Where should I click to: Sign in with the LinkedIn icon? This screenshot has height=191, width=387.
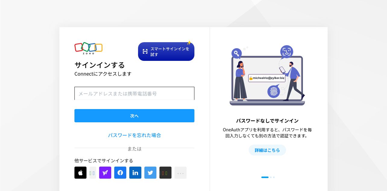click(135, 173)
